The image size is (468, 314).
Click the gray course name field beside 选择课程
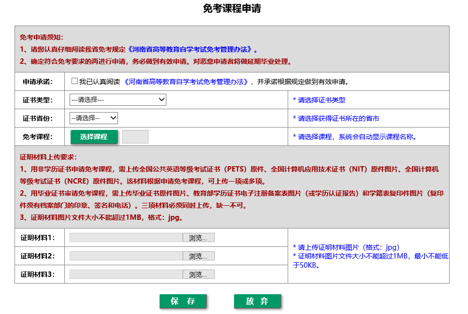point(135,137)
